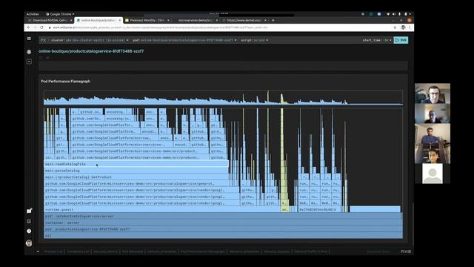The width and height of the screenshot is (474, 267).
Task: Open the user avatar profile menu
Action: [29, 243]
